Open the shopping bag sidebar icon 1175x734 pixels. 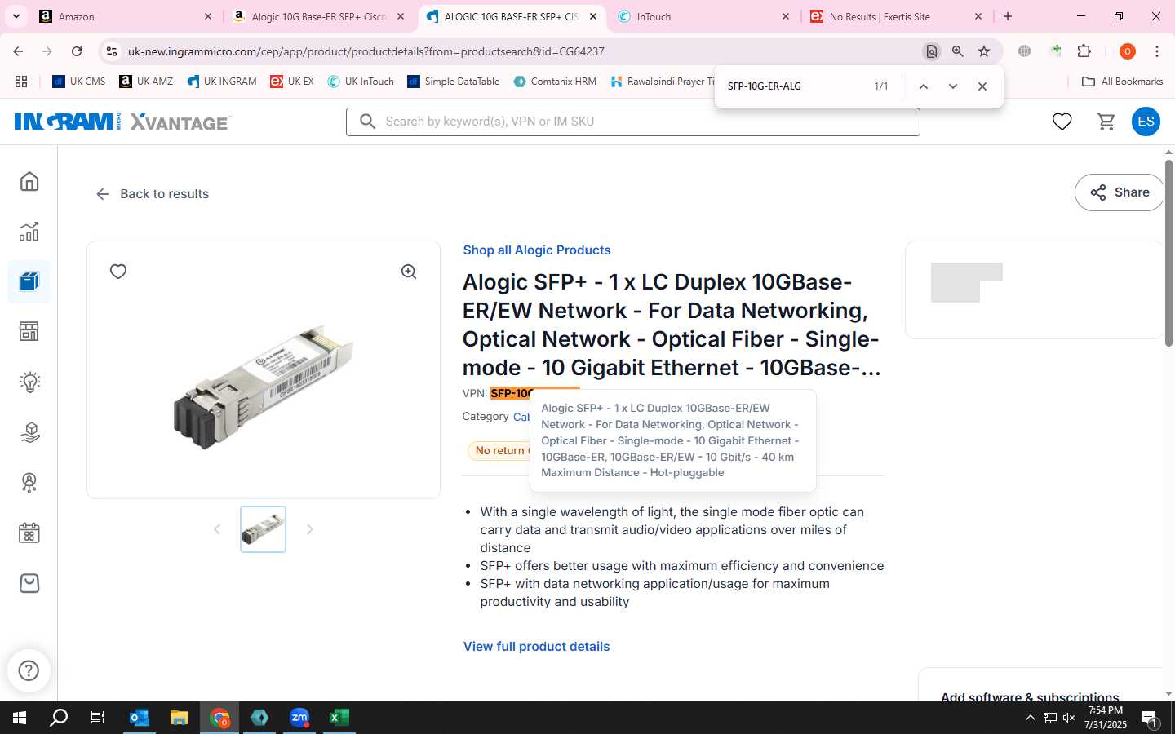click(x=29, y=583)
